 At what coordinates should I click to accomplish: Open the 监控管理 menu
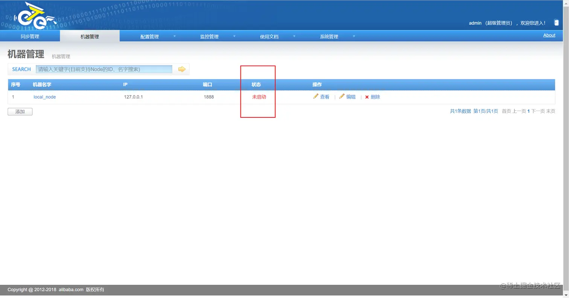pyautogui.click(x=209, y=37)
